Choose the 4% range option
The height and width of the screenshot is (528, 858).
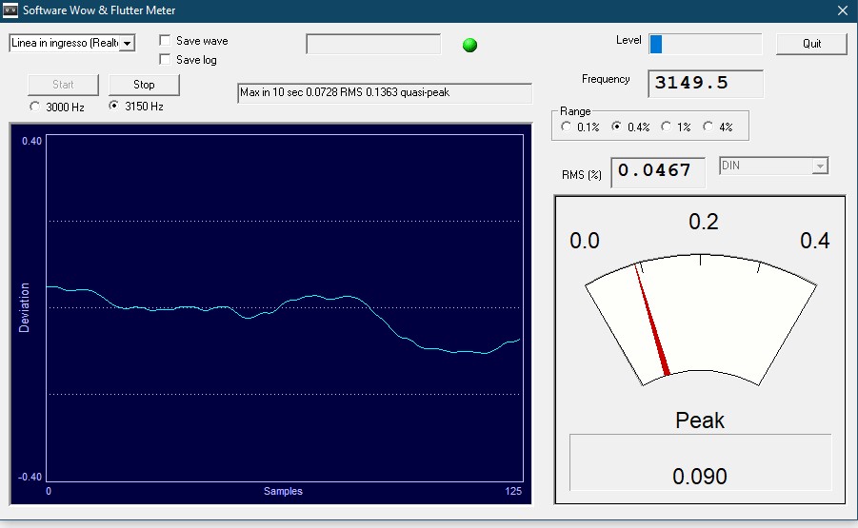708,127
